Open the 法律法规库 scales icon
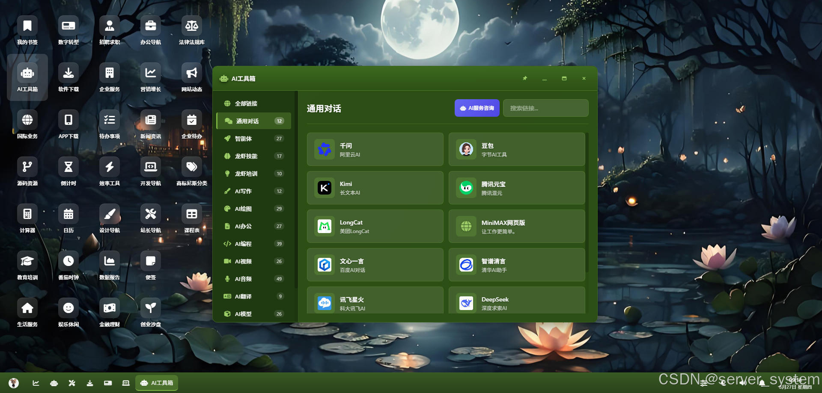Screen dimensions: 822x393 coord(192,30)
